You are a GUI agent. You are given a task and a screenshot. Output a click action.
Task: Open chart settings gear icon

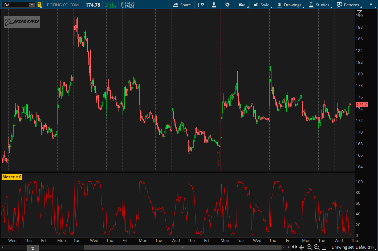(227, 5)
